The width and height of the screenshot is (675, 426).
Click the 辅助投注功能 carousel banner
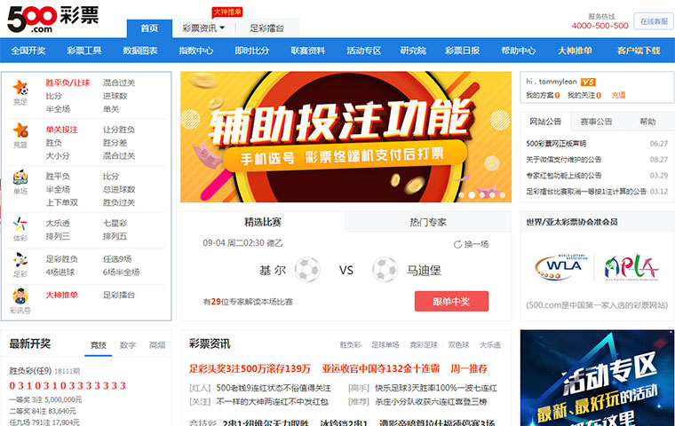(x=345, y=137)
